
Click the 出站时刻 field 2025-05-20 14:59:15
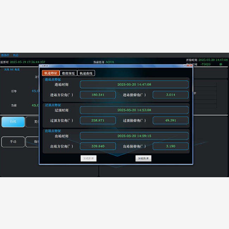coord(134,136)
